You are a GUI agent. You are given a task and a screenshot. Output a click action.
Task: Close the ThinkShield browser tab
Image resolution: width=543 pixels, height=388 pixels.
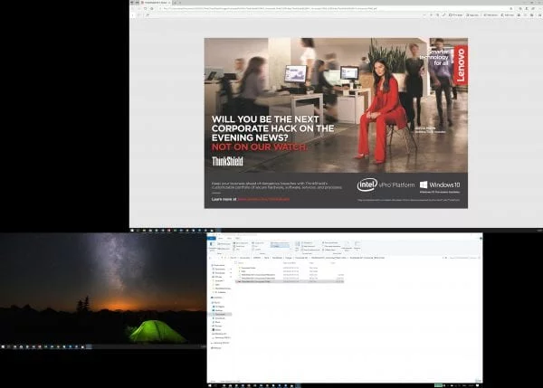click(x=169, y=3)
